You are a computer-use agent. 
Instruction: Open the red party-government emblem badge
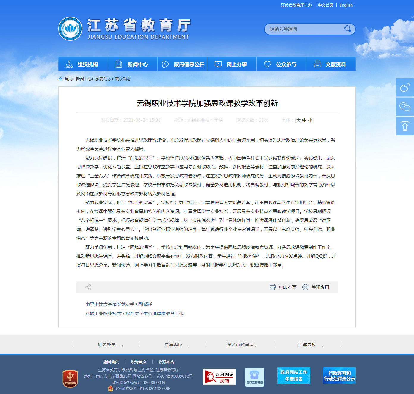pos(70,379)
